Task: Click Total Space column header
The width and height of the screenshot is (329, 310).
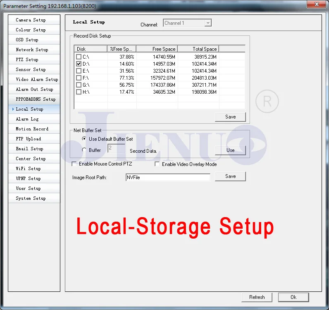Action: (198, 49)
